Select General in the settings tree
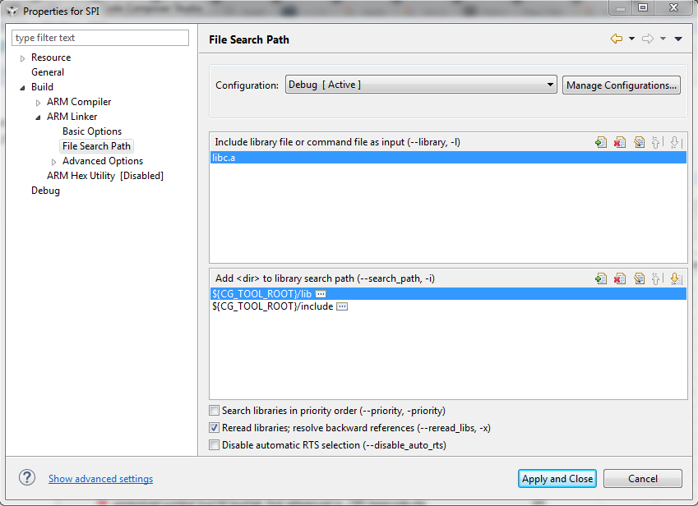 tap(48, 72)
